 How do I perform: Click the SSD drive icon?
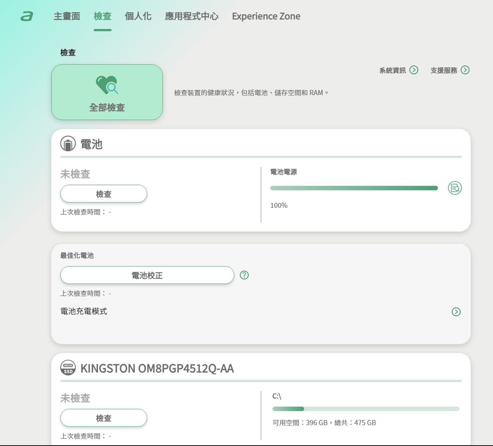click(68, 368)
